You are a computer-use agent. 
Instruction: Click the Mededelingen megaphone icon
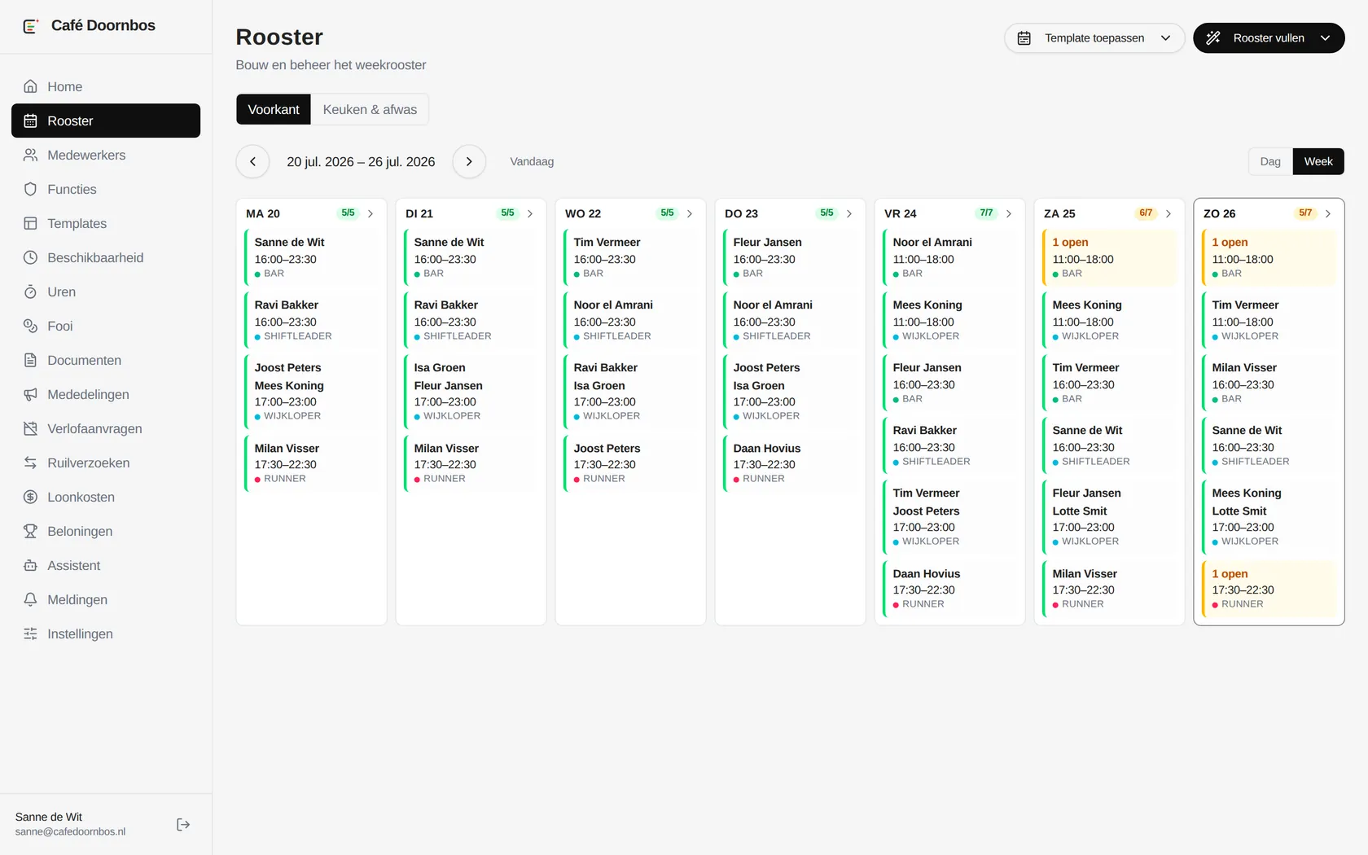(30, 394)
